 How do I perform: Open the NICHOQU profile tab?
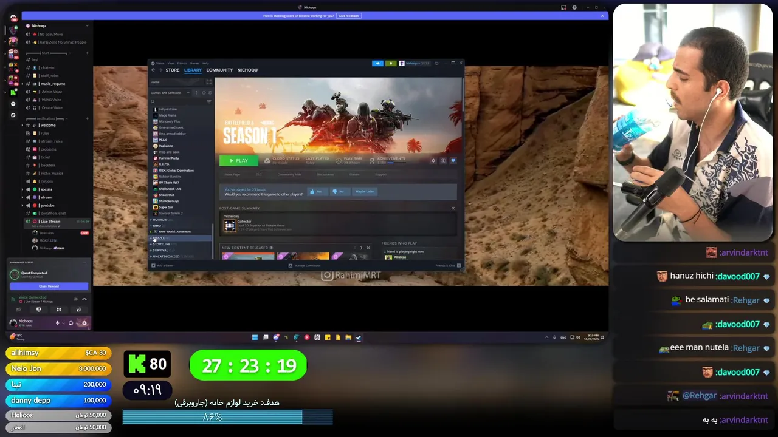tap(247, 70)
